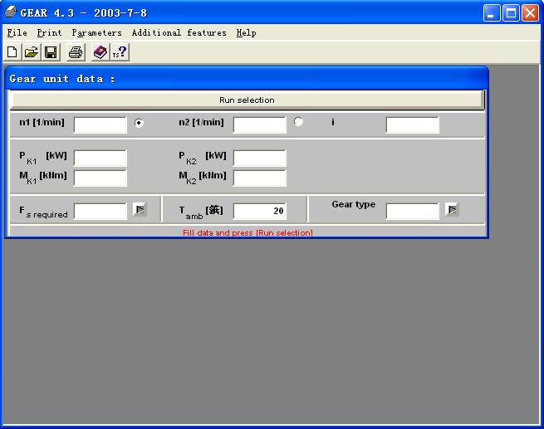
Task: Open the Fs required selection flag button
Action: coord(140,210)
